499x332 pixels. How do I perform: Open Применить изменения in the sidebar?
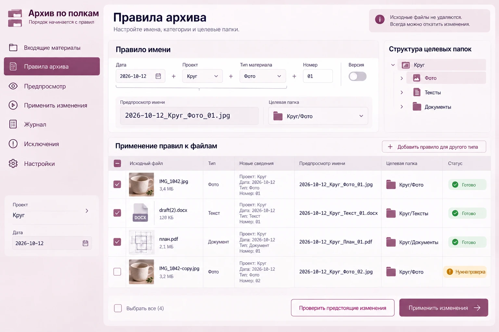[x=52, y=105]
